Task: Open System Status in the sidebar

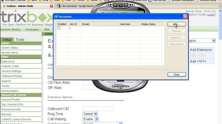Action: (x=21, y=48)
